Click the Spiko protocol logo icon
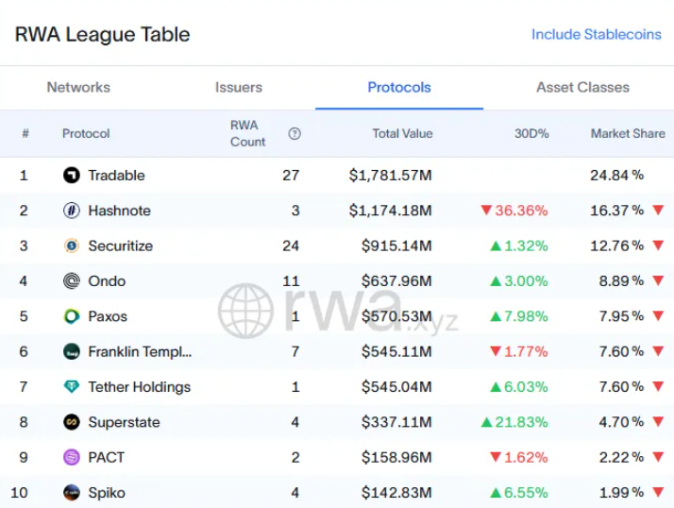This screenshot has width=674, height=508. pos(72,493)
